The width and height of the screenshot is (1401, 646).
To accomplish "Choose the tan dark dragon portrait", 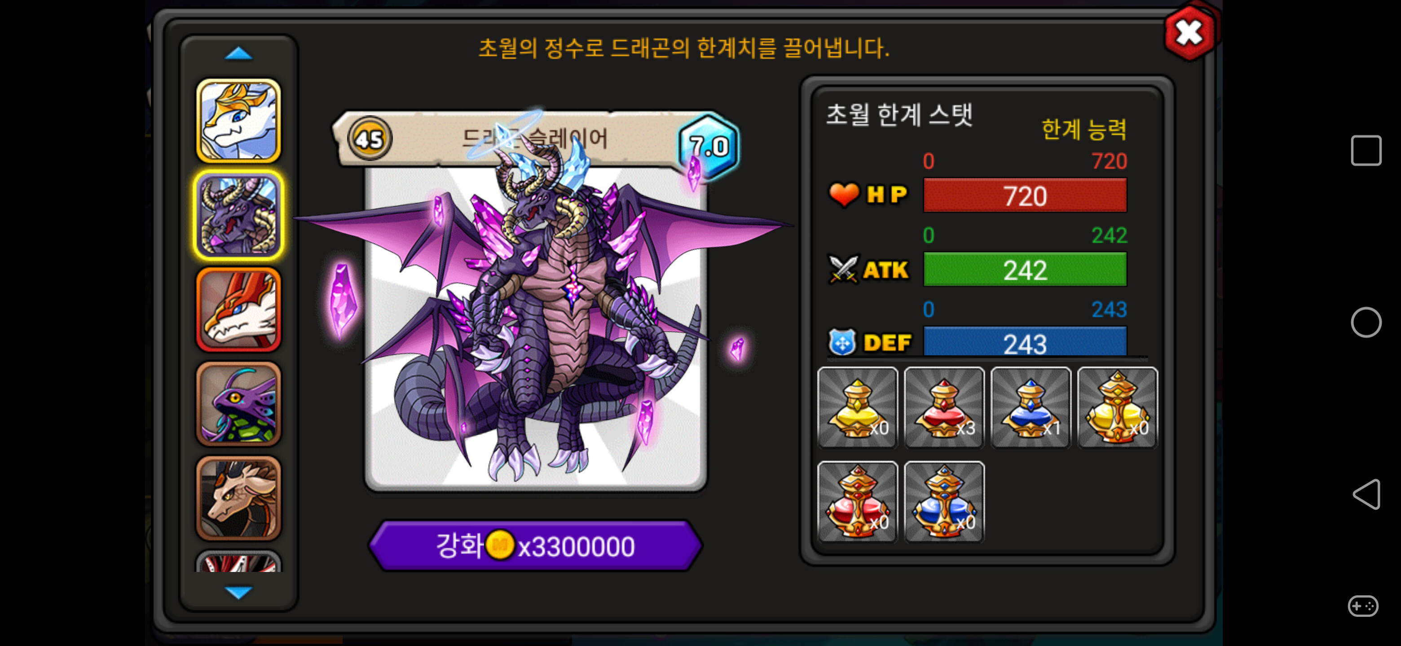I will point(238,498).
